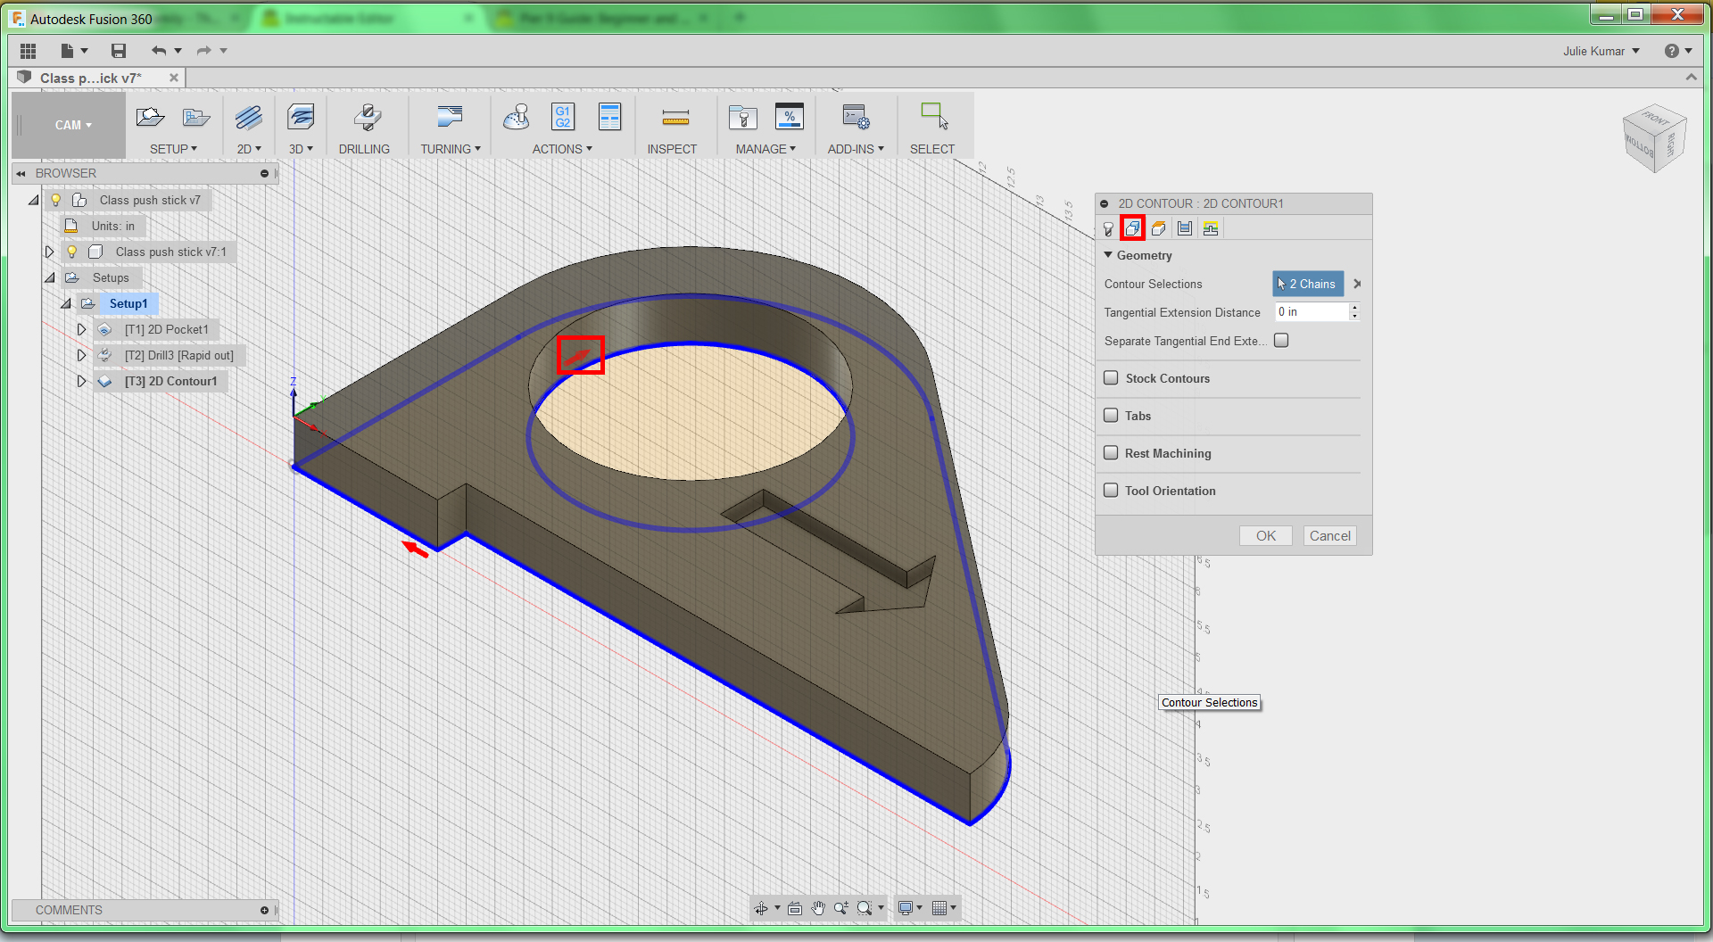Image resolution: width=1713 pixels, height=942 pixels.
Task: Switch to the Tool tab in 2D Contour dialog
Action: point(1108,229)
